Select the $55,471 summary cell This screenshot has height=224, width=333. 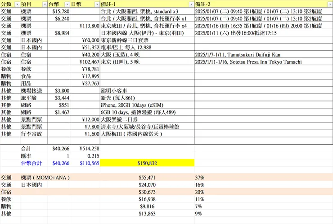click(x=147, y=178)
